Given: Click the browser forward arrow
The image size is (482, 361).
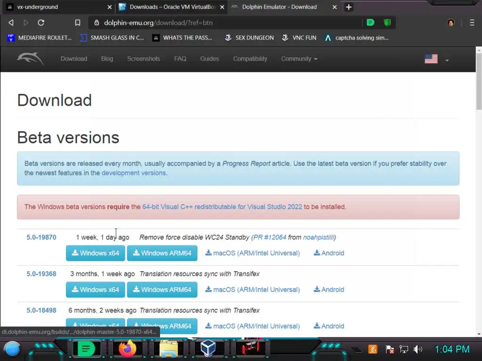Looking at the screenshot, I should [x=26, y=23].
